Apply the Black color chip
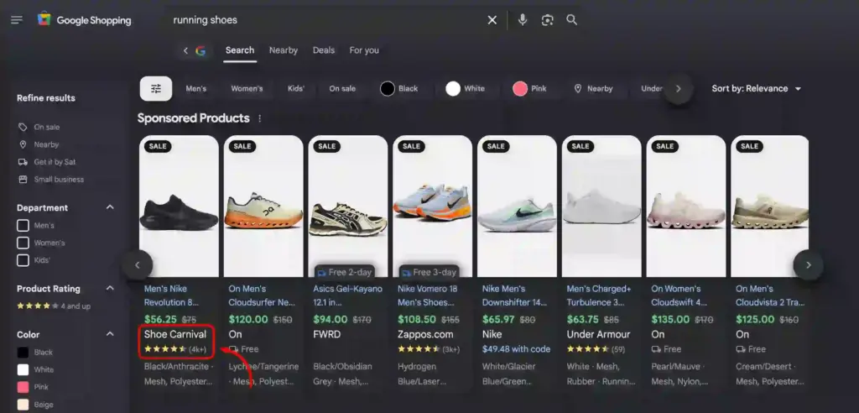This screenshot has height=413, width=859. tap(399, 89)
